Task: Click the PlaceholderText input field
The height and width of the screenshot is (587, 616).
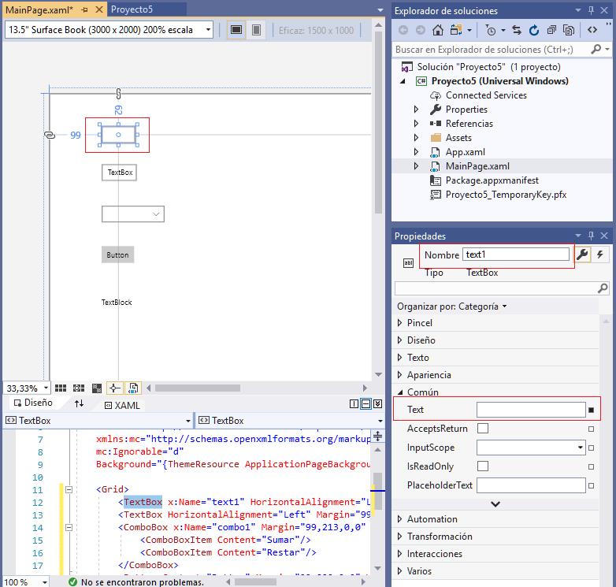Action: 531,485
